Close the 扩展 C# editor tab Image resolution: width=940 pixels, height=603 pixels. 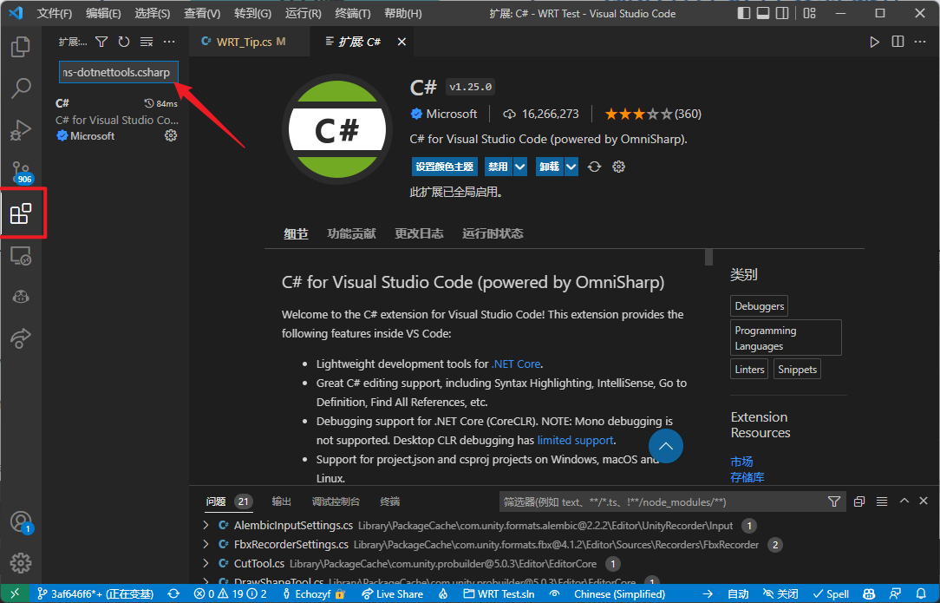401,42
